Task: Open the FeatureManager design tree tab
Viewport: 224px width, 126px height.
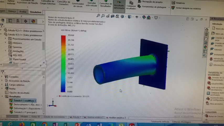Action: [x=3, y=21]
